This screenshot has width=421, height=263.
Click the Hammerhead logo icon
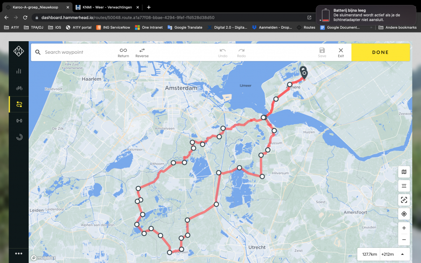19,51
